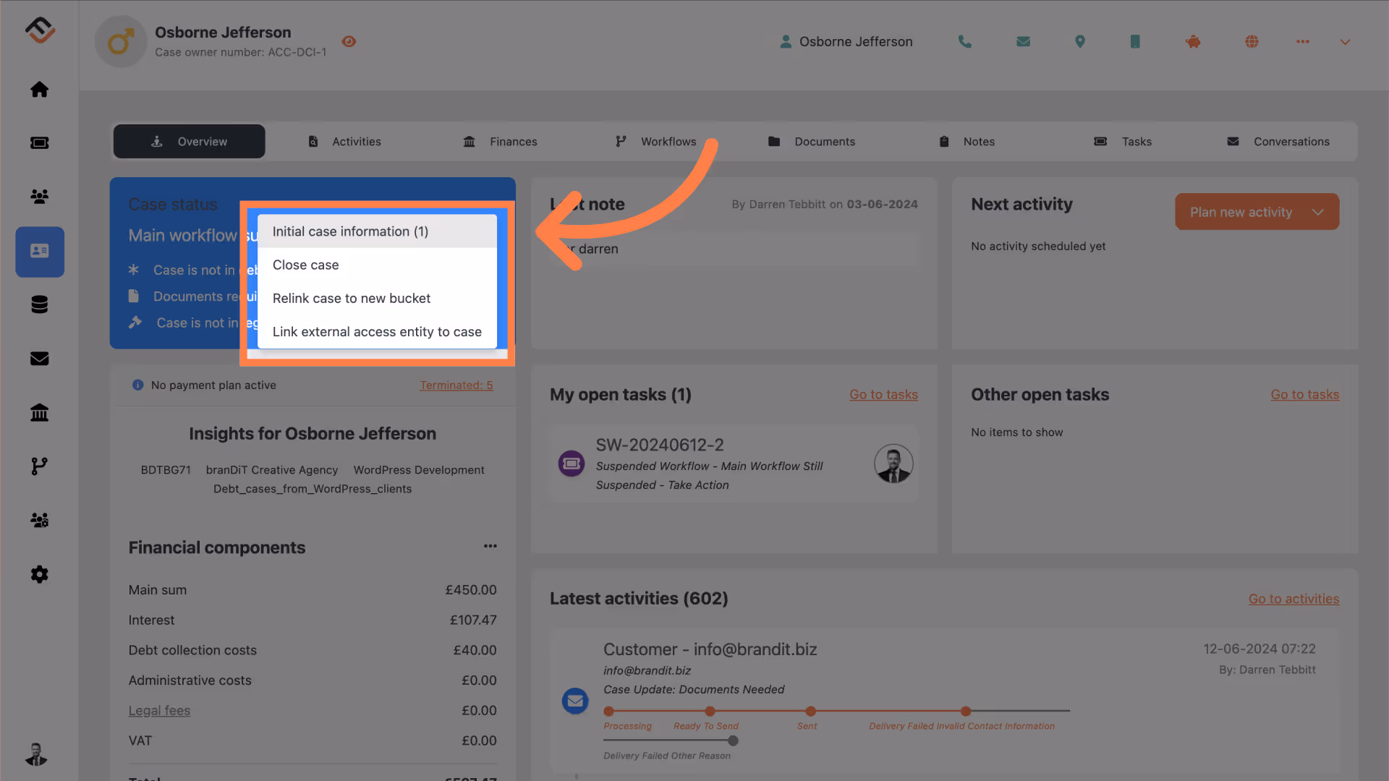The image size is (1389, 781).
Task: Expand the header chevron at top right
Action: click(x=1345, y=42)
